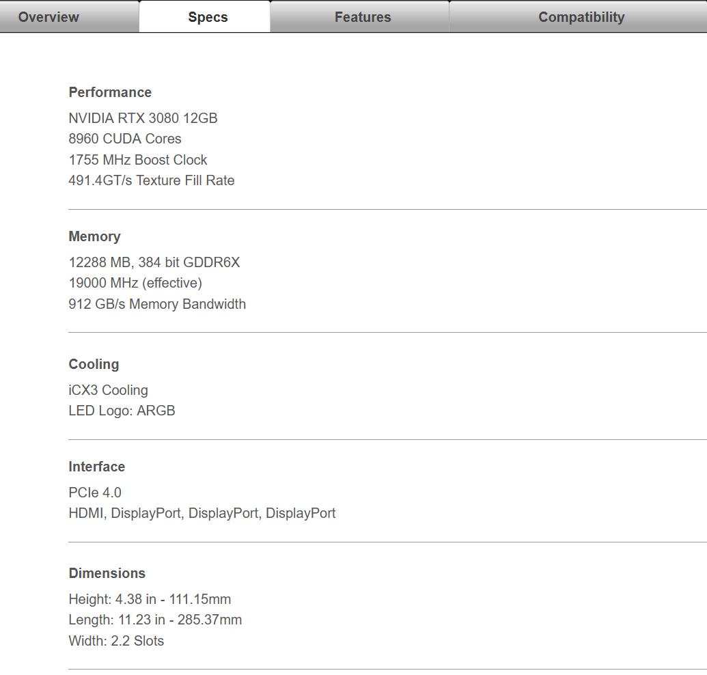This screenshot has width=707, height=675.
Task: Click the 491.4GT/s Texture Fill Rate line
Action: pyautogui.click(x=152, y=180)
